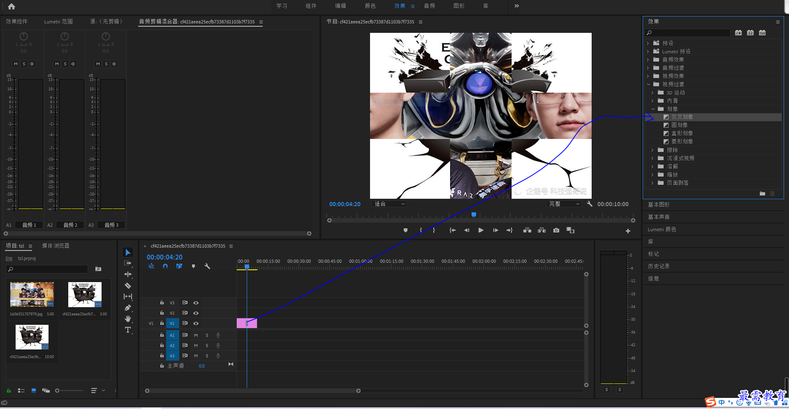789x409 pixels.
Task: Click Mark Out bracket in program monitor
Action: click(x=434, y=230)
